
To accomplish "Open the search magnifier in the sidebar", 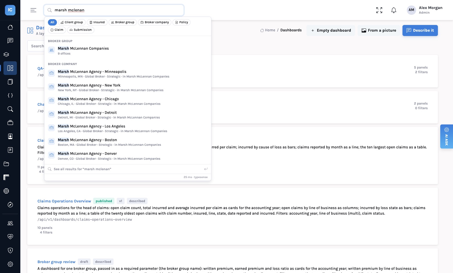I will (x=10, y=109).
